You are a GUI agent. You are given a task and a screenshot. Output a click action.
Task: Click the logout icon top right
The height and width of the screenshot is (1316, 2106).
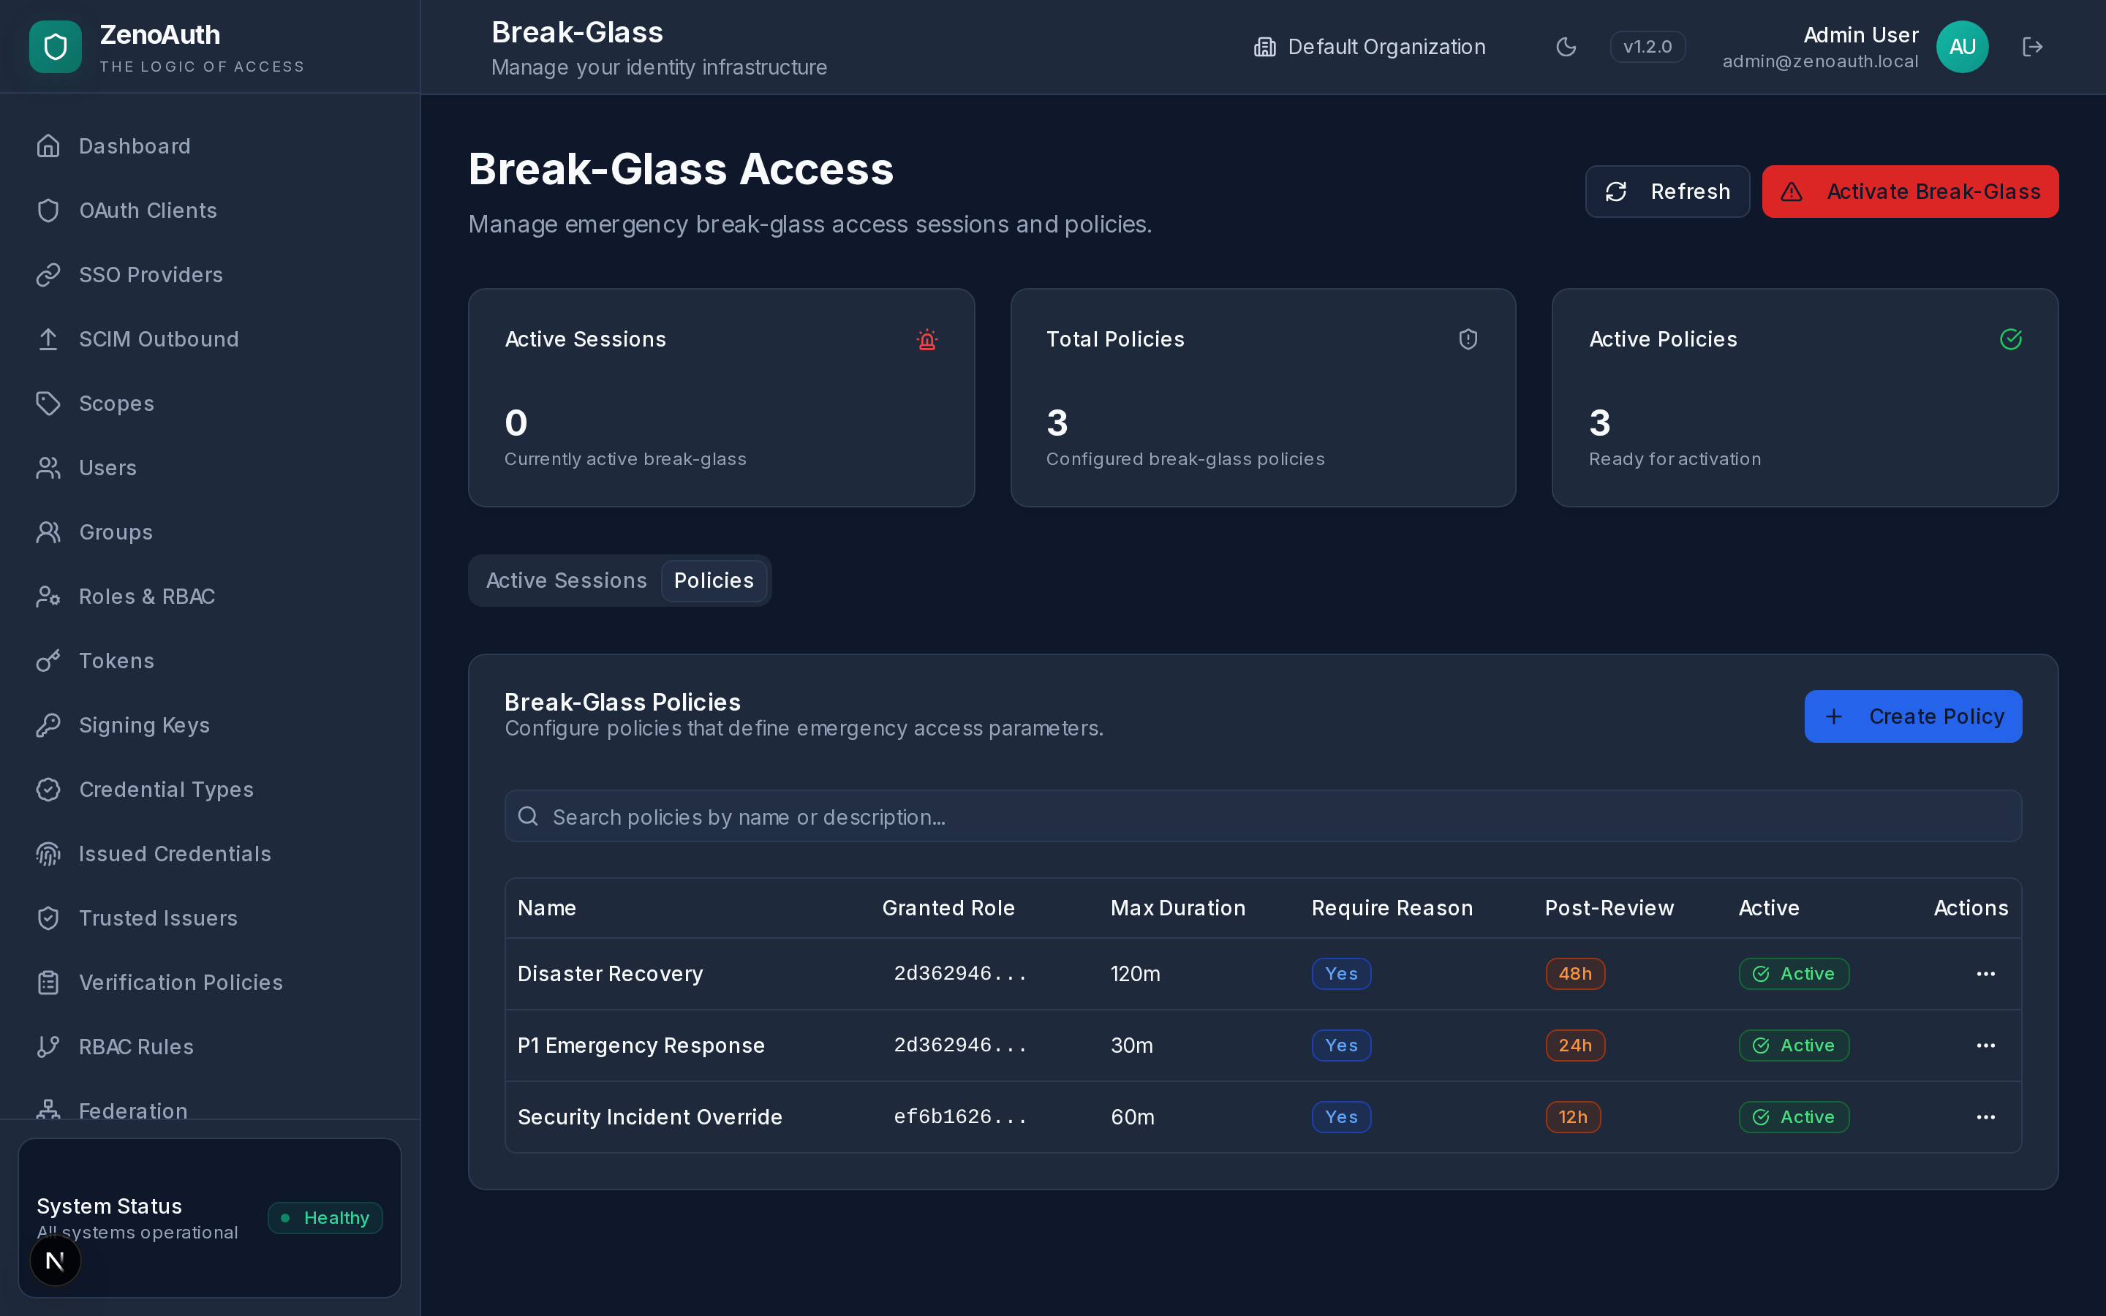[2033, 46]
